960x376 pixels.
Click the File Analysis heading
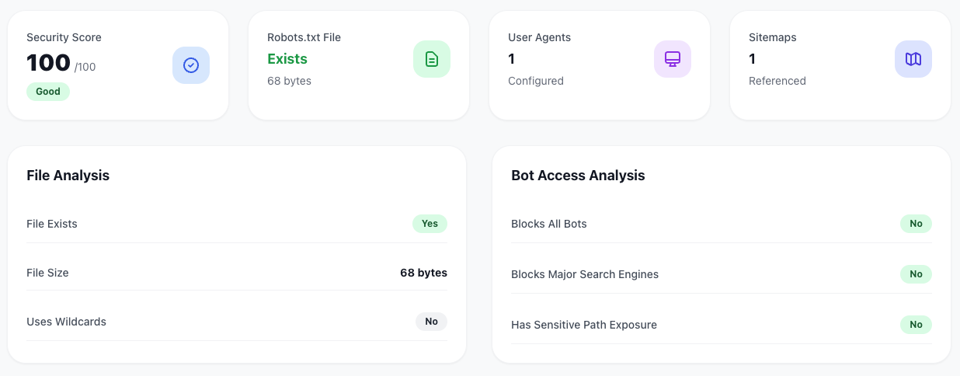coord(68,176)
